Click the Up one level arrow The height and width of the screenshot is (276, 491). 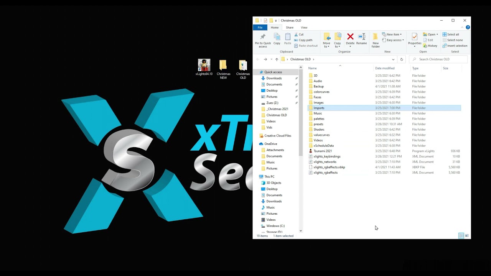[277, 59]
